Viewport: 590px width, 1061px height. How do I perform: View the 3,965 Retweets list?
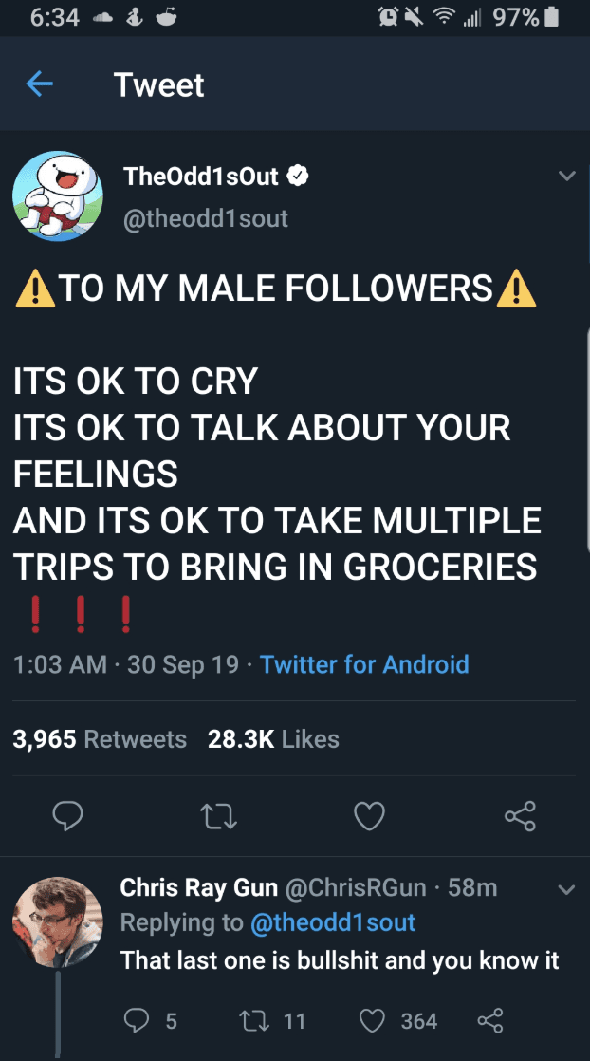coord(100,739)
